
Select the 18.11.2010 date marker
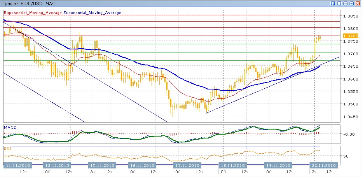[232, 165]
